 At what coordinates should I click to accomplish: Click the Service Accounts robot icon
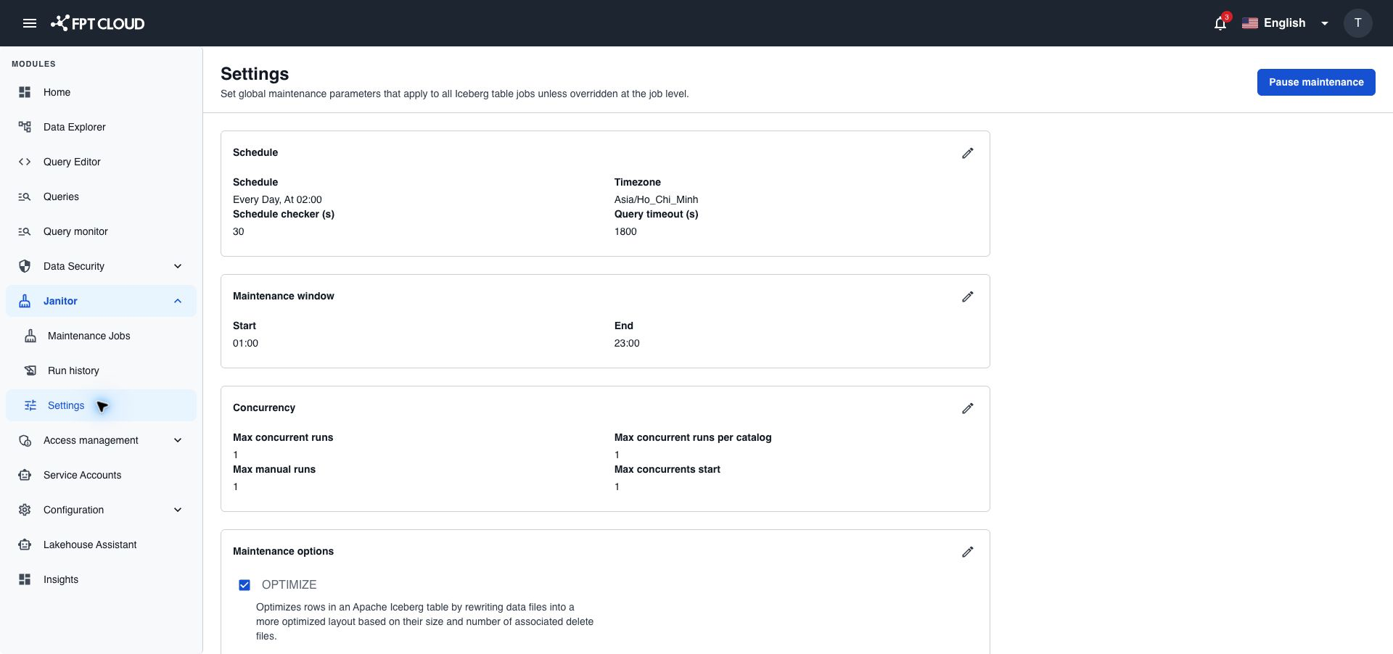pyautogui.click(x=25, y=475)
